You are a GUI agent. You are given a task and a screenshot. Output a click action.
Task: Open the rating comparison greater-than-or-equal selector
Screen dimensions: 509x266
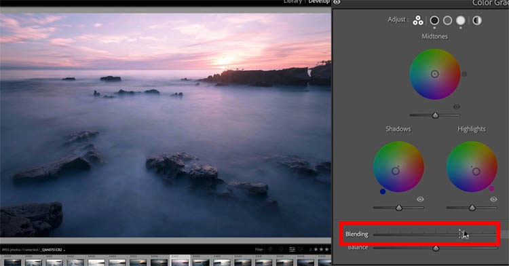pyautogui.click(x=310, y=250)
